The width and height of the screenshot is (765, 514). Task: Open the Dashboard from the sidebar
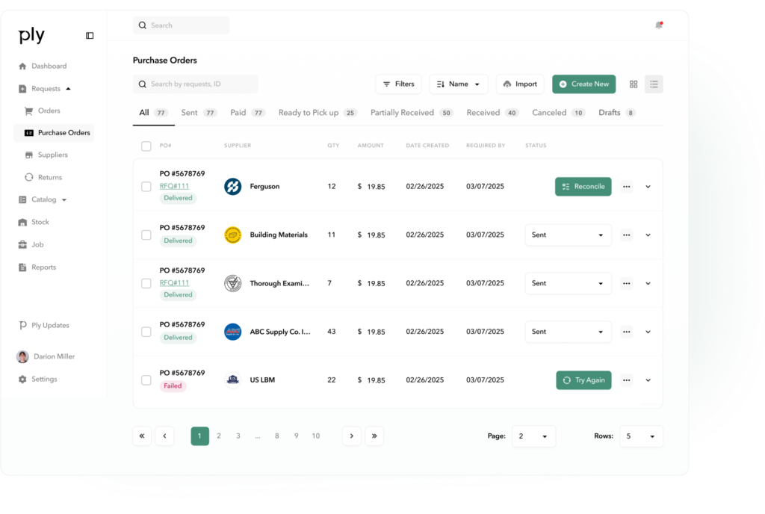(x=43, y=66)
